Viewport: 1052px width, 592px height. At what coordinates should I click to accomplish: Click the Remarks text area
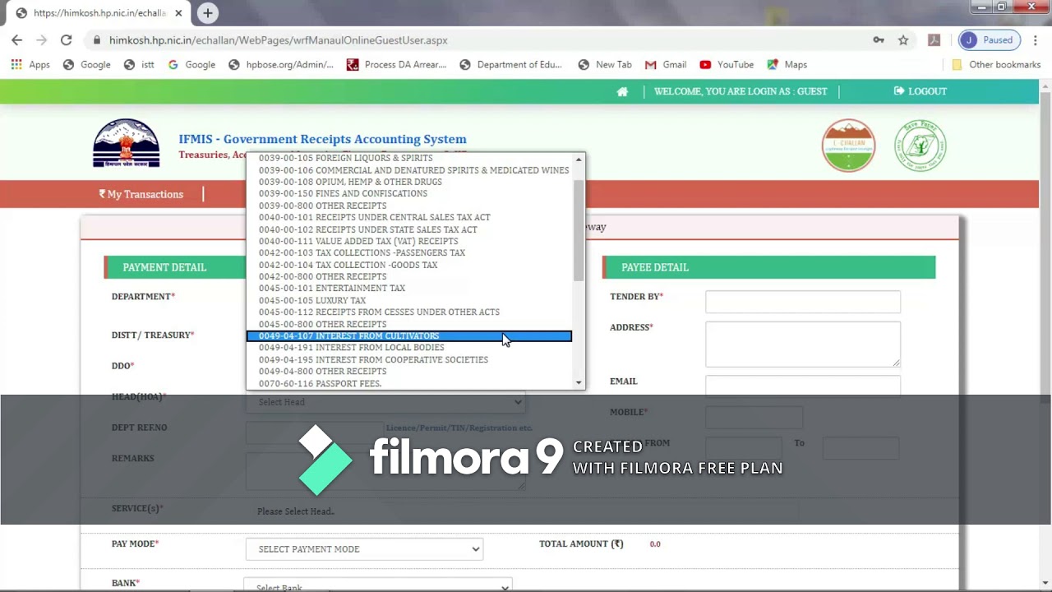click(385, 470)
